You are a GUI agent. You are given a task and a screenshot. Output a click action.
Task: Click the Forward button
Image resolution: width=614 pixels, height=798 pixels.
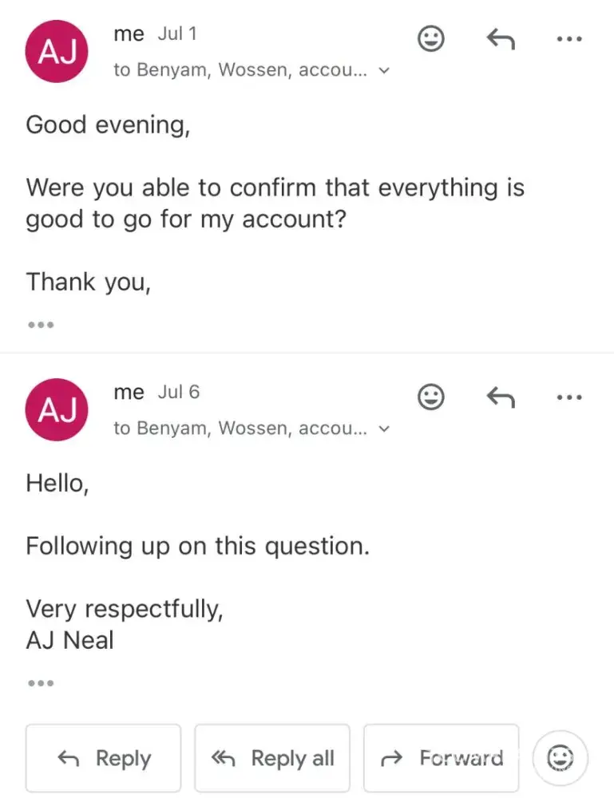click(442, 758)
